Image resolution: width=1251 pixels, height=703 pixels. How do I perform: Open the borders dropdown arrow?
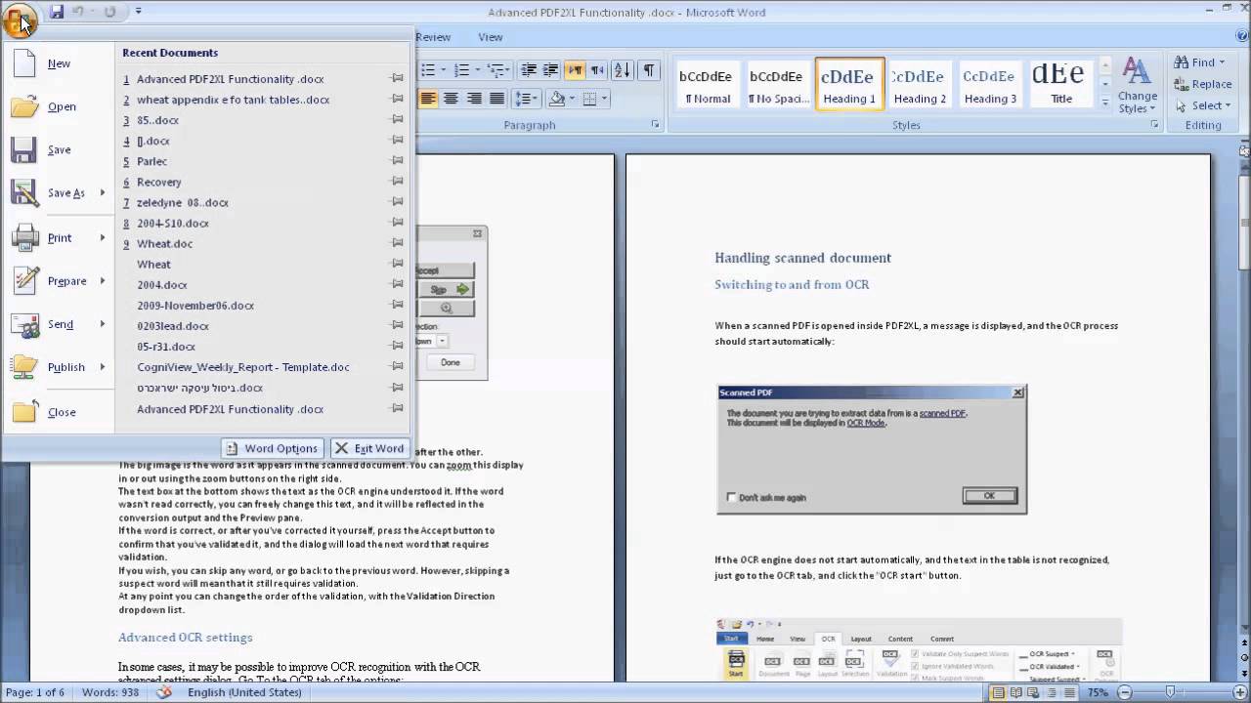click(x=604, y=99)
